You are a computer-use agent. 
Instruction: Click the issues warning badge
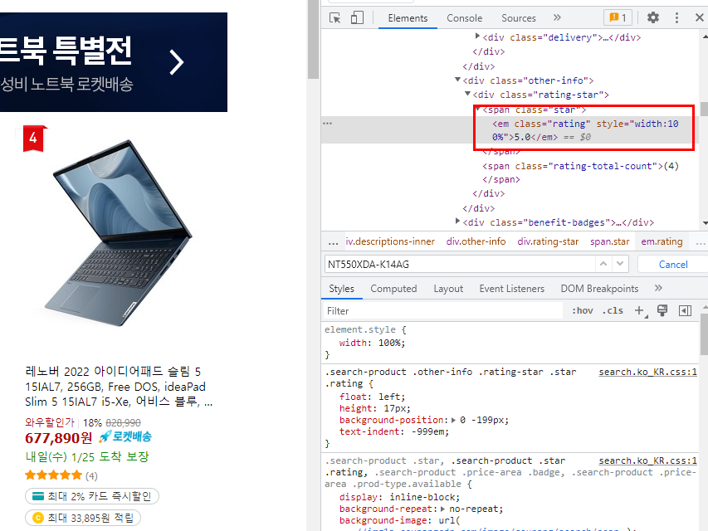618,17
